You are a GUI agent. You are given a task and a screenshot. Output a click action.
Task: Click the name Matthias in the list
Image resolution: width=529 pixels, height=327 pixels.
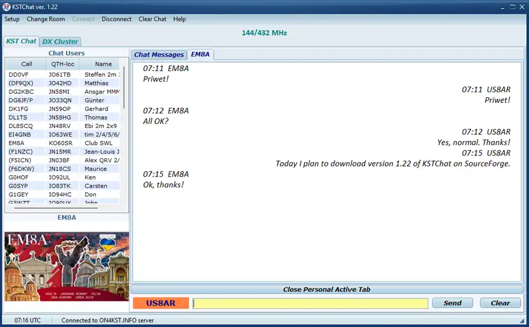97,83
